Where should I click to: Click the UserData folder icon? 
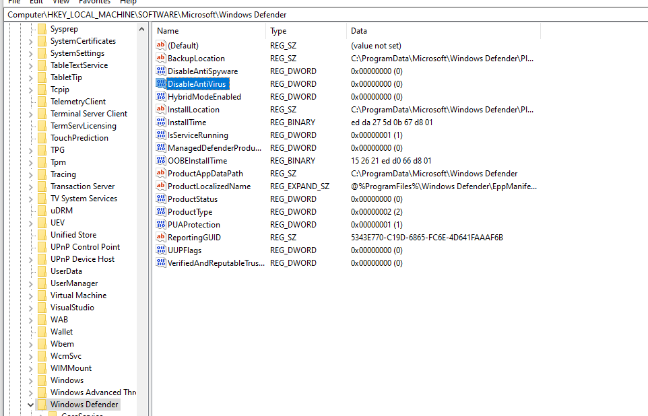tap(42, 271)
